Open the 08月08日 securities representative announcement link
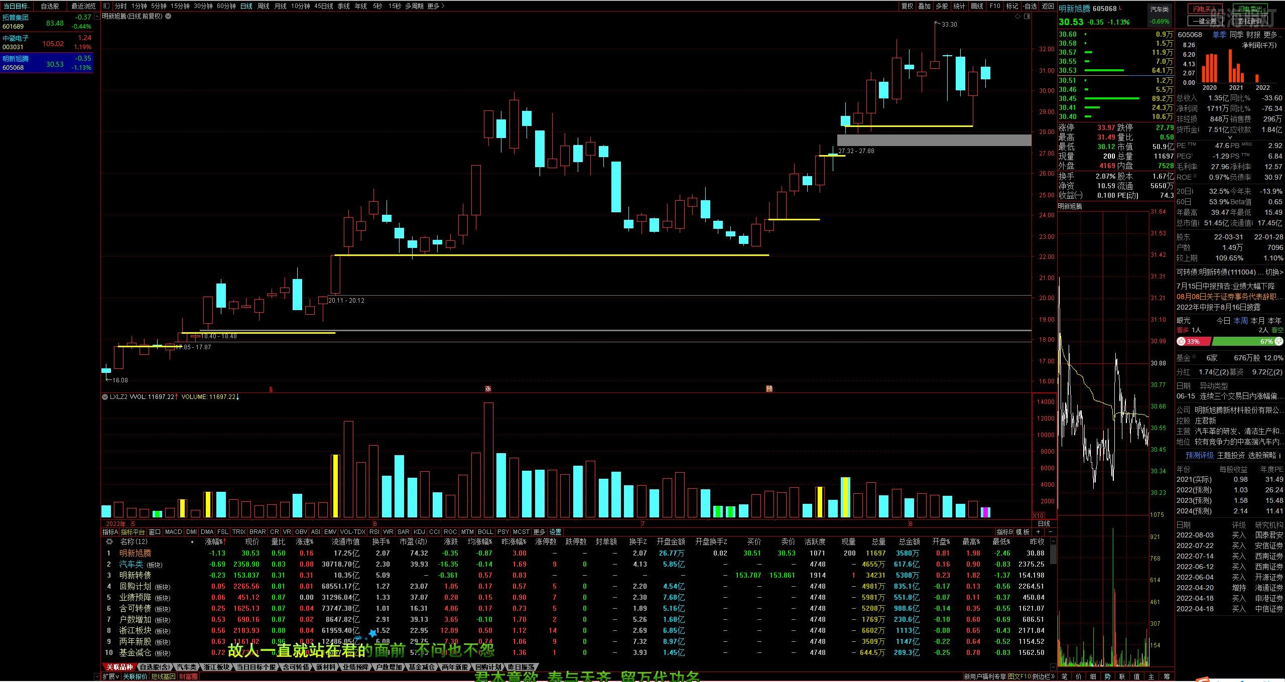This screenshot has width=1285, height=682. pos(1229,297)
